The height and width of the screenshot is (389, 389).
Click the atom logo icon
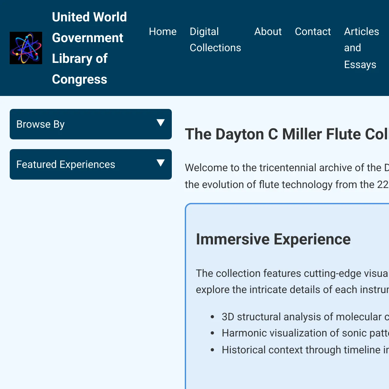[x=26, y=48]
